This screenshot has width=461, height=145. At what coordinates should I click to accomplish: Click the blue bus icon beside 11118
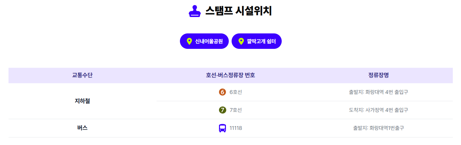click(x=222, y=128)
